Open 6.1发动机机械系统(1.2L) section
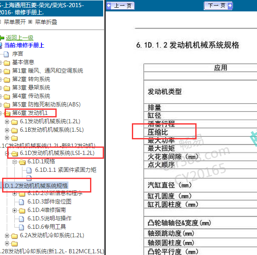Viewport: 257px width, 255px height. click(x=50, y=122)
